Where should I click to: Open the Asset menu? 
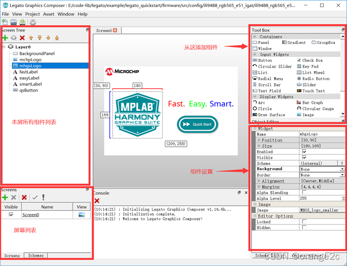click(x=49, y=14)
